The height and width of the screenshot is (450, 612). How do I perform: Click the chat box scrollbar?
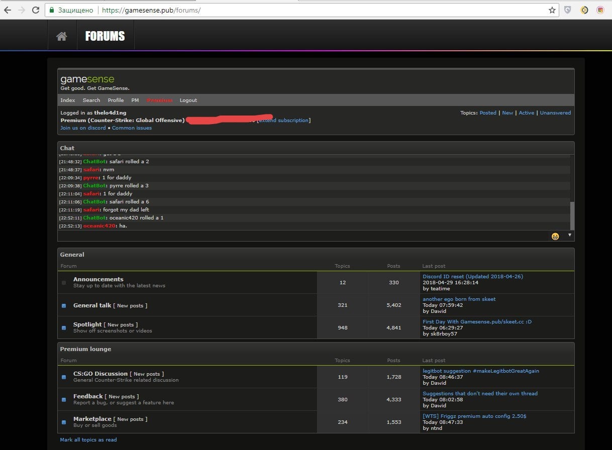572,215
